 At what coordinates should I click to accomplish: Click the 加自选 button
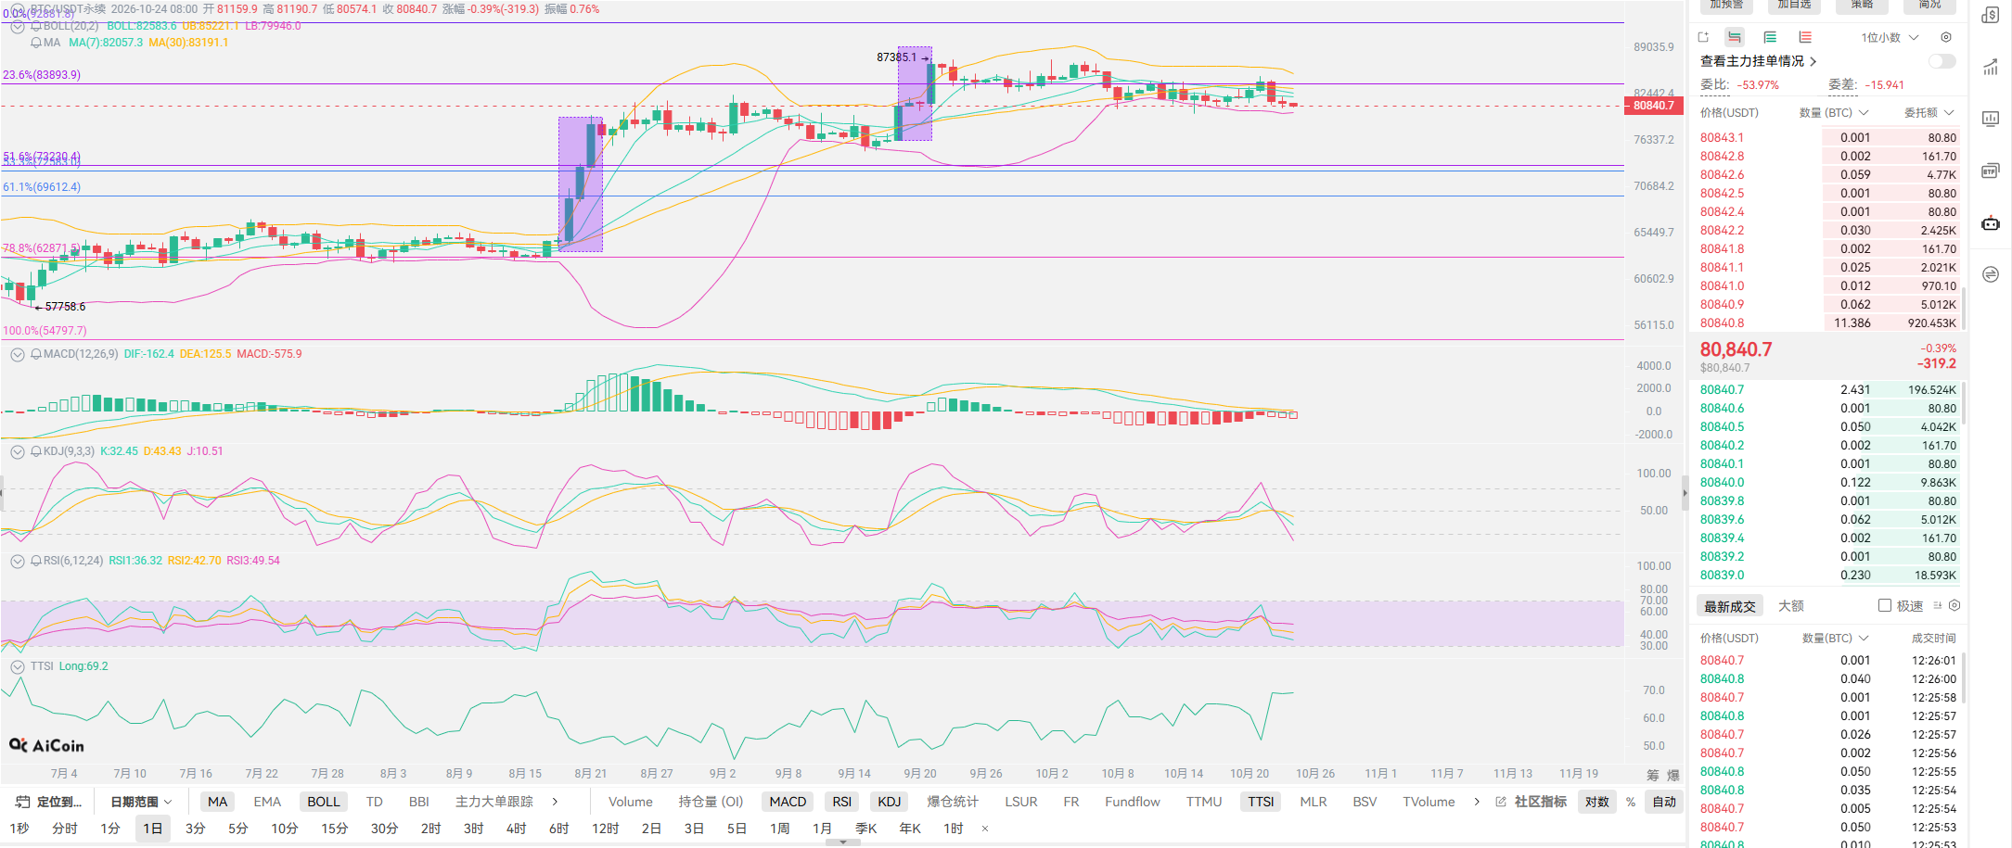pos(1794,5)
